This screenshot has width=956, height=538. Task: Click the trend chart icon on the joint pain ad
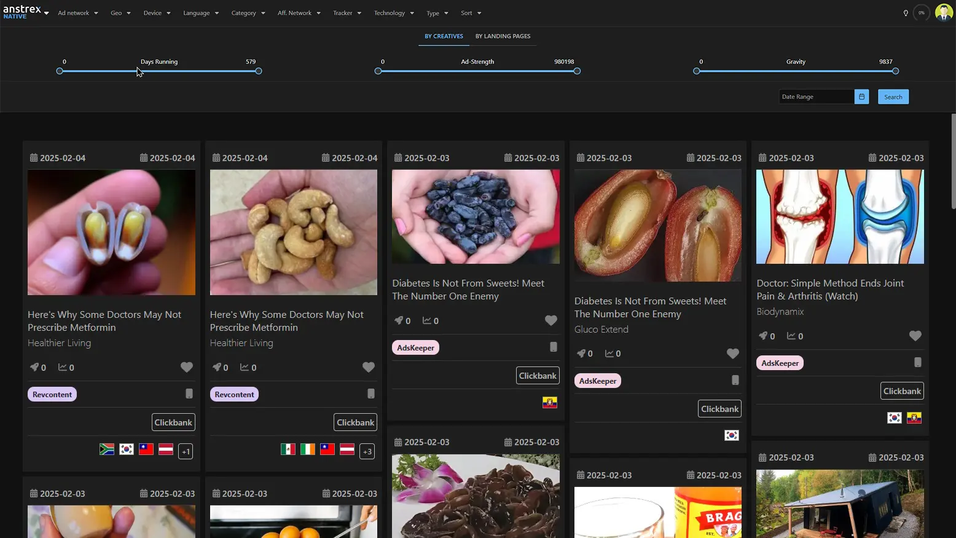pyautogui.click(x=791, y=336)
